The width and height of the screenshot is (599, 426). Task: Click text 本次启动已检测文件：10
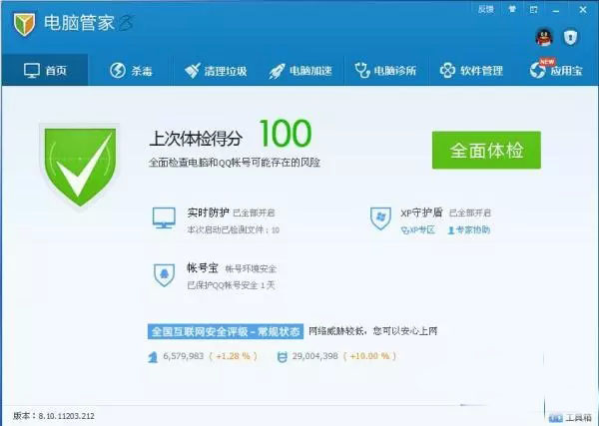tap(233, 229)
